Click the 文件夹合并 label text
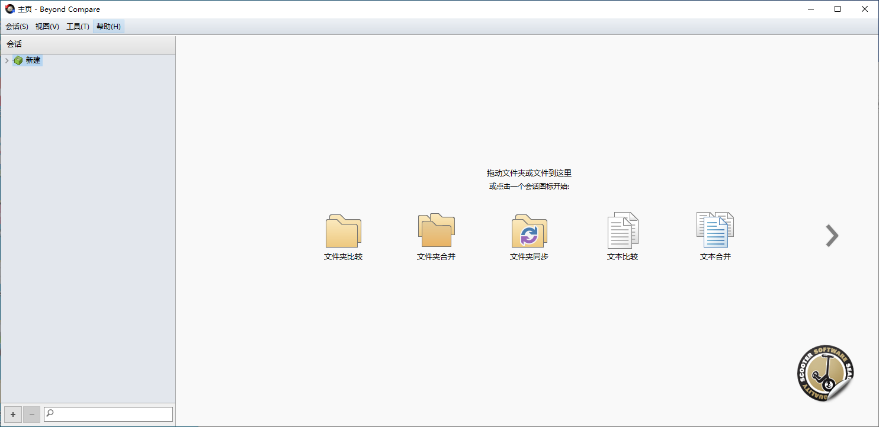Screen dimensions: 879x427 pos(437,257)
